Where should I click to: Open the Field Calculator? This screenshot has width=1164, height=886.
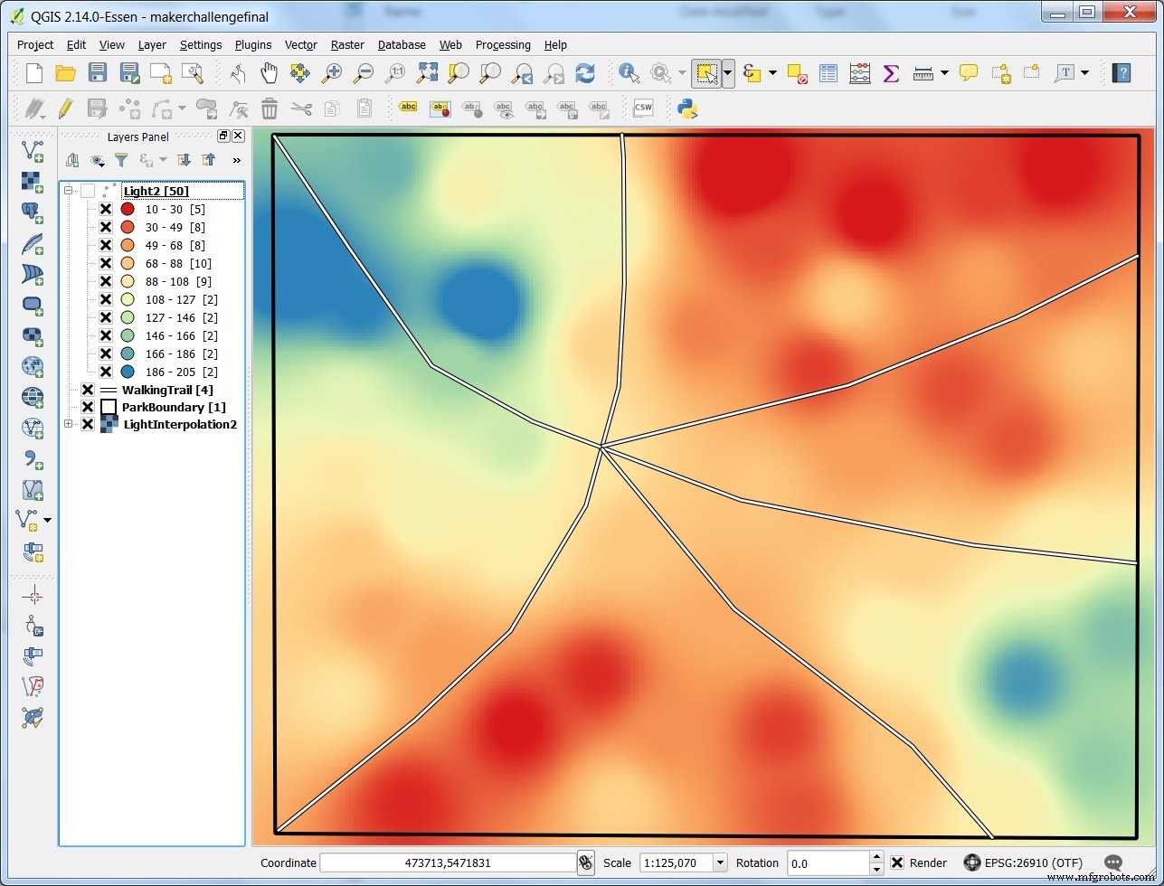859,73
